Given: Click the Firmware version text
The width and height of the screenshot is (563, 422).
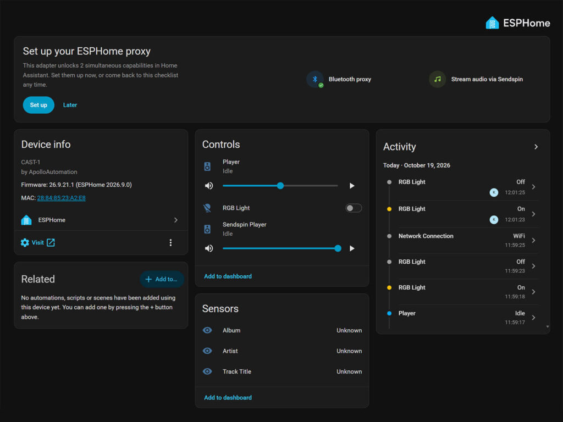Looking at the screenshot, I should point(76,185).
